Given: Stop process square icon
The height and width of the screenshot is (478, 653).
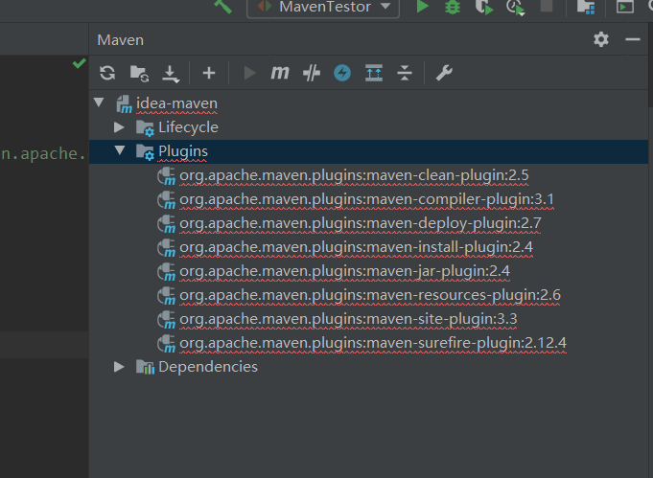Looking at the screenshot, I should pyautogui.click(x=547, y=6).
